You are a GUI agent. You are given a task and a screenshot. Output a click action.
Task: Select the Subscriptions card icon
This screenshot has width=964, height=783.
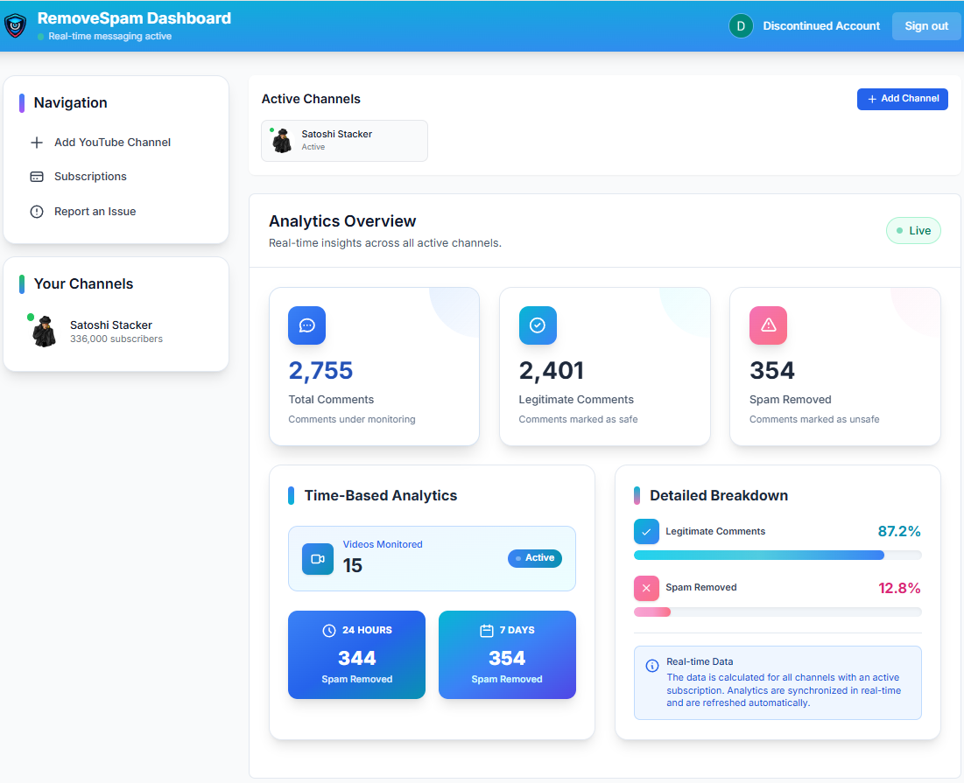pos(37,177)
